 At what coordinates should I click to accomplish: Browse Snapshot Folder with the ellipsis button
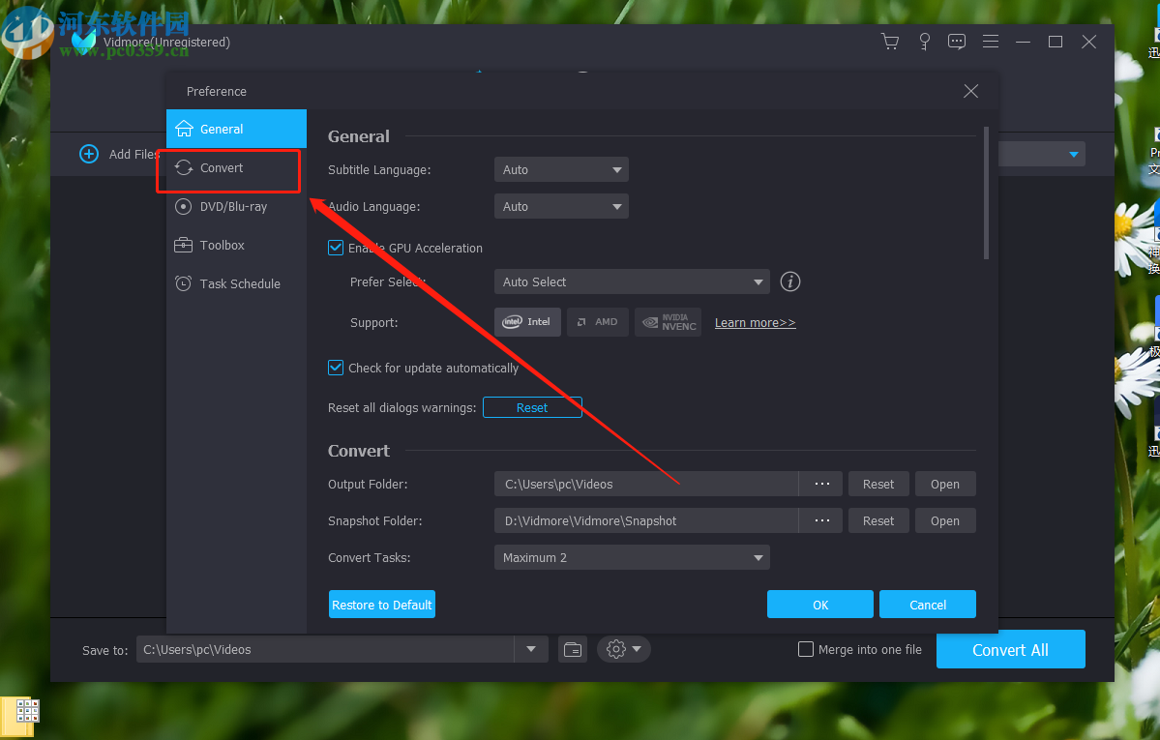coord(821,521)
